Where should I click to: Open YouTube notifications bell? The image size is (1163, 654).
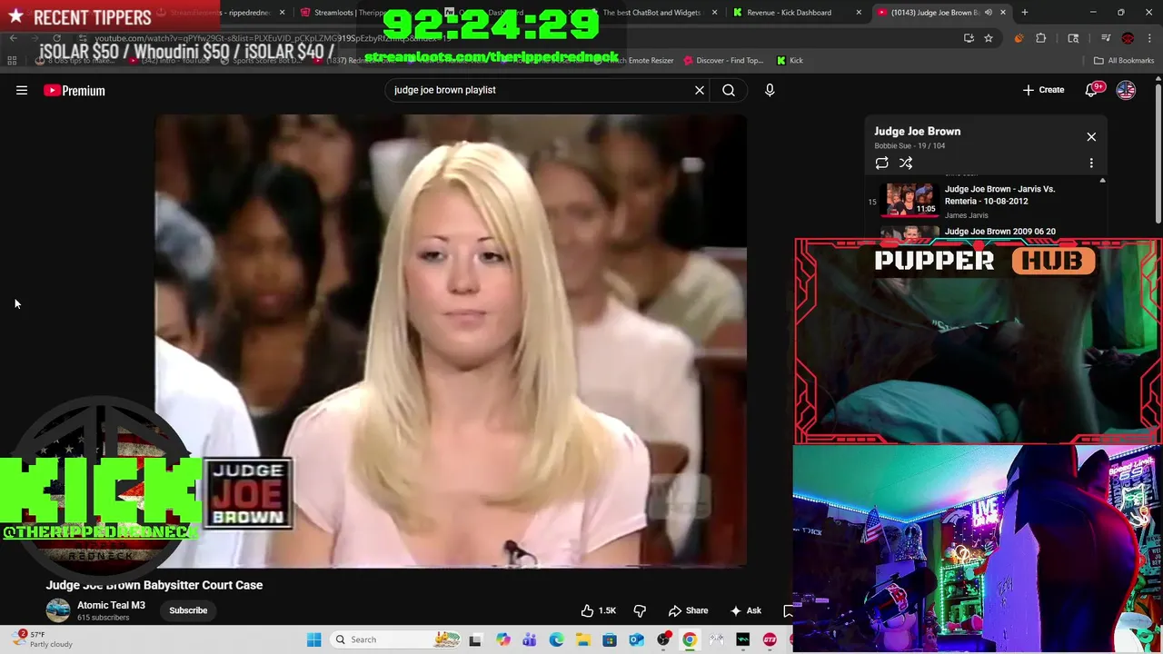(x=1093, y=89)
